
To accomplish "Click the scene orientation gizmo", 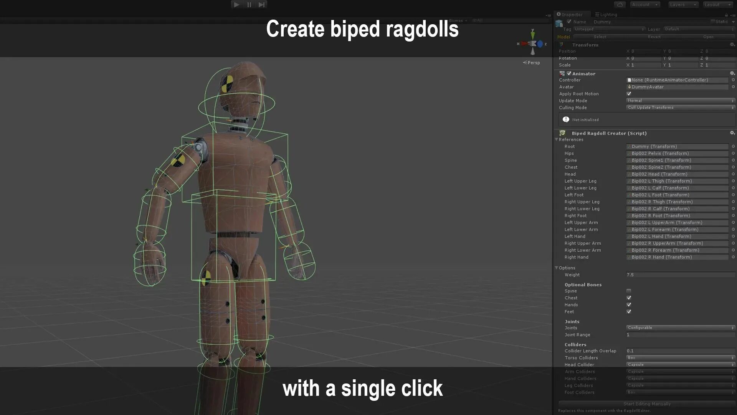I will point(533,43).
